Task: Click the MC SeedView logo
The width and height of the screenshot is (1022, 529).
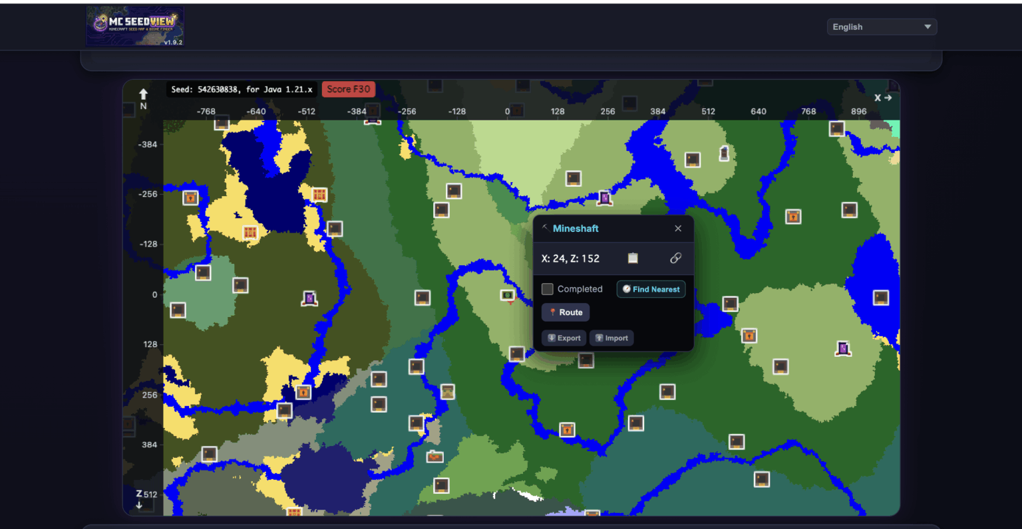Action: click(135, 27)
